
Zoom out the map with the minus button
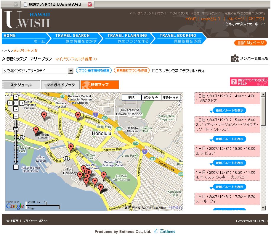[x=16, y=167]
